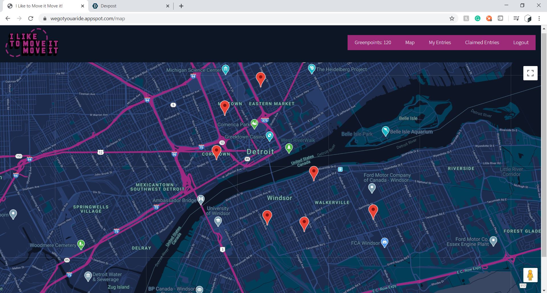The height and width of the screenshot is (293, 547).
Task: Click the Windsor city label
Action: coord(279,198)
